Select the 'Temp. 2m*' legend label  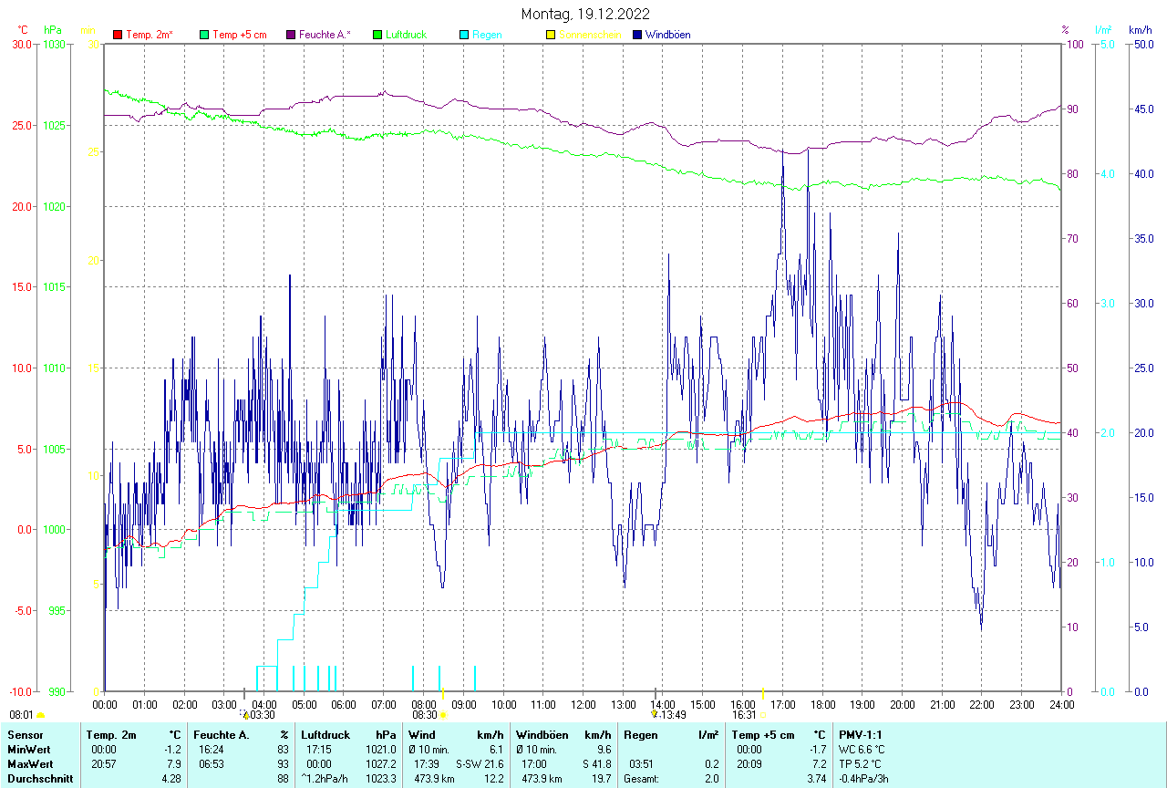(150, 35)
